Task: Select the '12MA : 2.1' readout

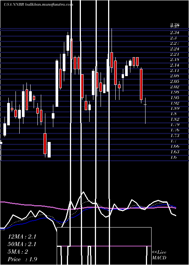Action: point(22,237)
